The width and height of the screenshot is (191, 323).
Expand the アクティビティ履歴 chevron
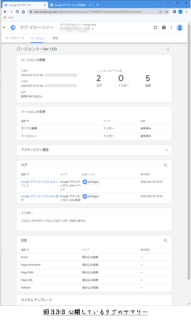[166, 150]
